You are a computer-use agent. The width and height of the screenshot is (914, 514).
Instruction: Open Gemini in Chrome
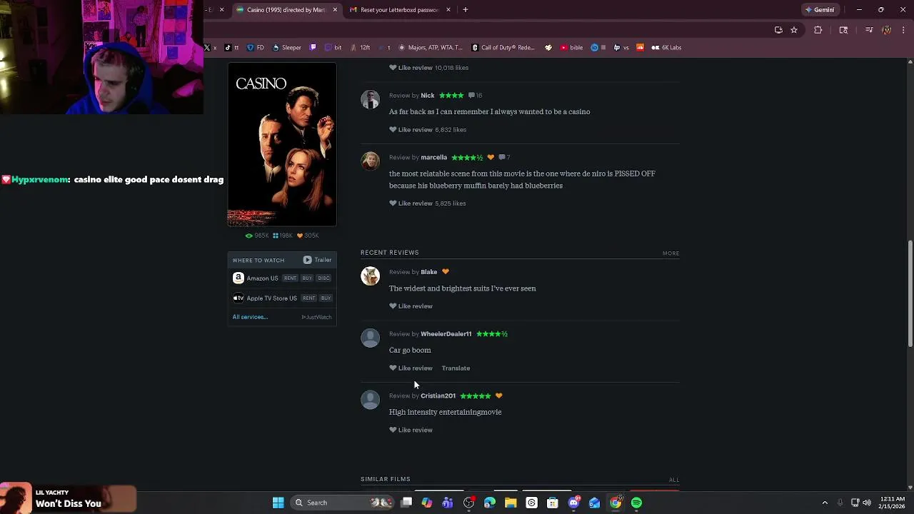point(819,10)
